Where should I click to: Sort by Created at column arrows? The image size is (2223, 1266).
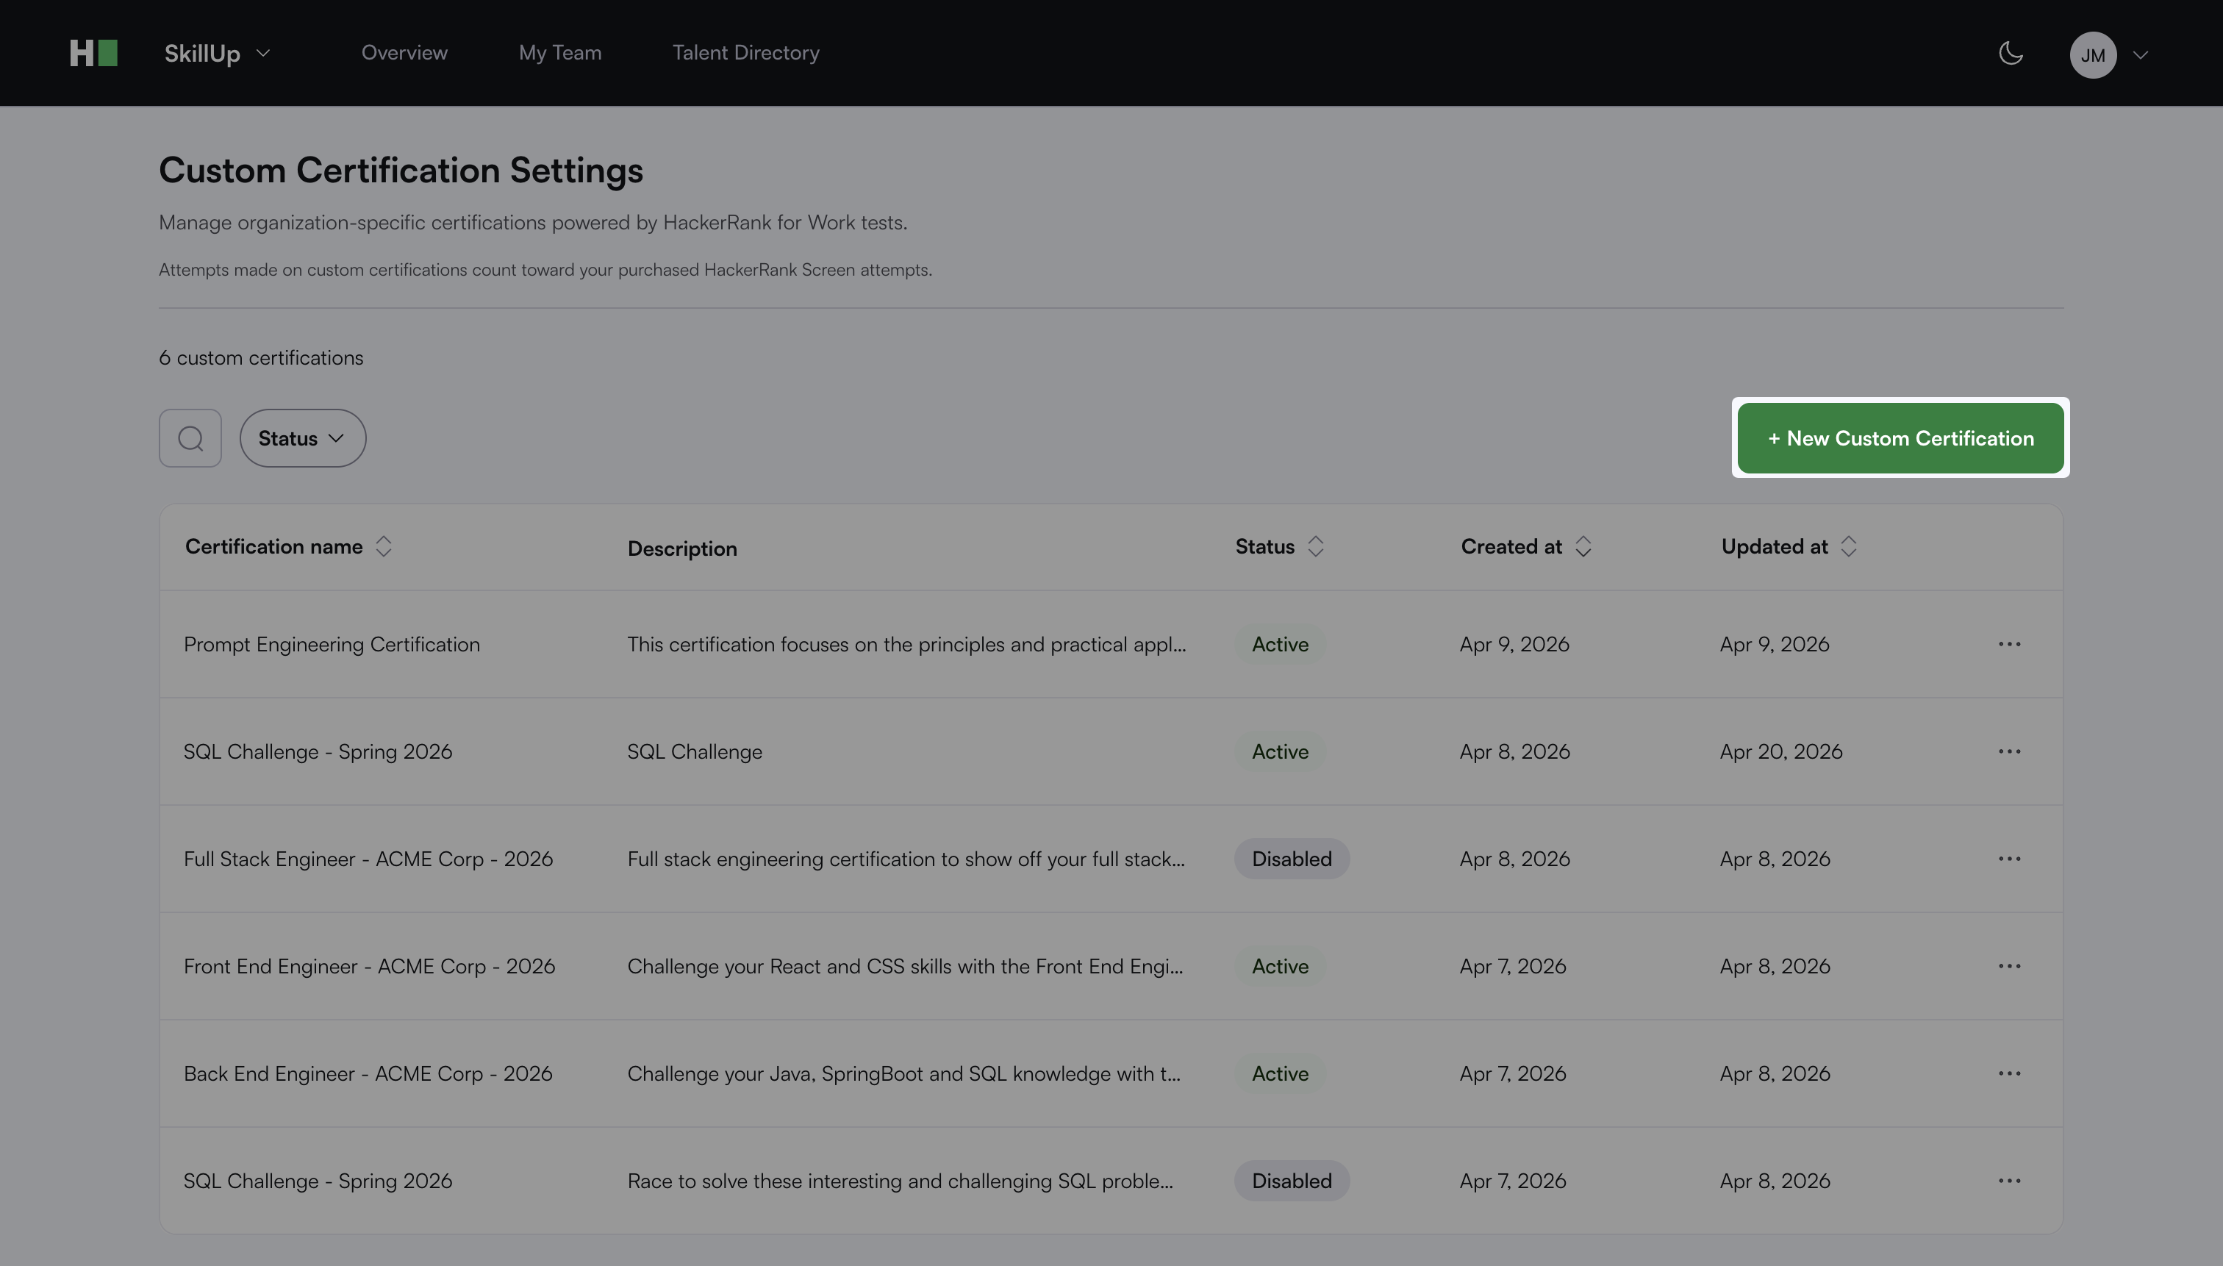pos(1583,547)
